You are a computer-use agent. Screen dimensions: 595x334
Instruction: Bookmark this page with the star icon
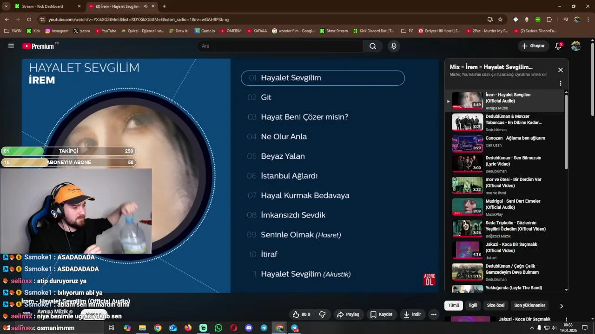500,19
